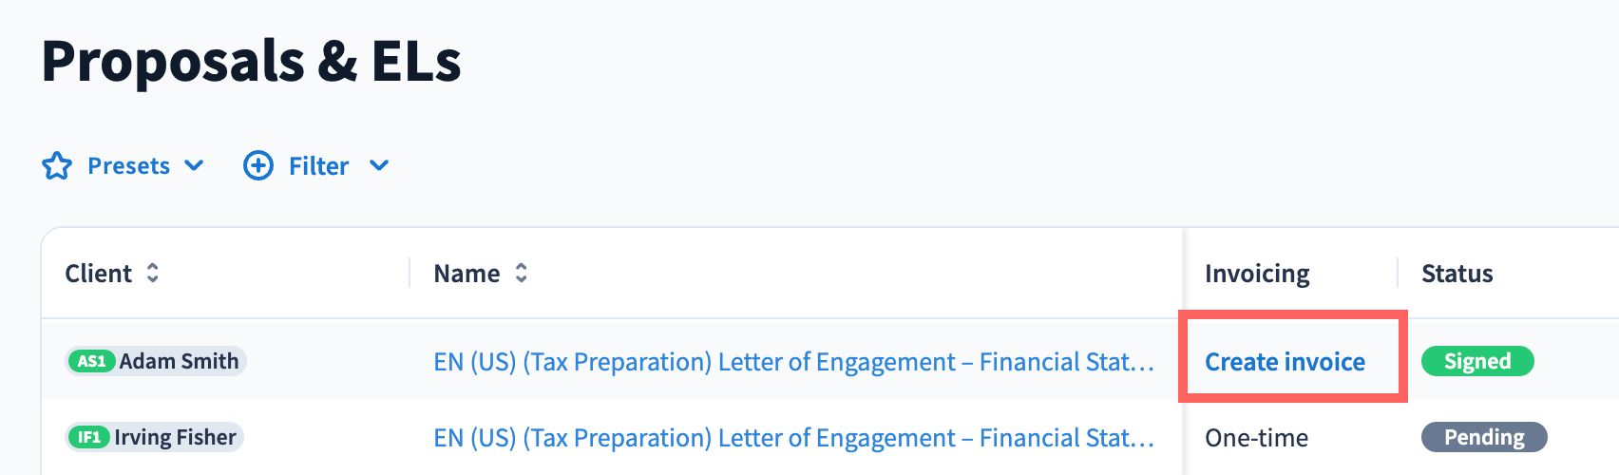Click the Presets star icon
This screenshot has height=475, width=1619.
(x=57, y=166)
